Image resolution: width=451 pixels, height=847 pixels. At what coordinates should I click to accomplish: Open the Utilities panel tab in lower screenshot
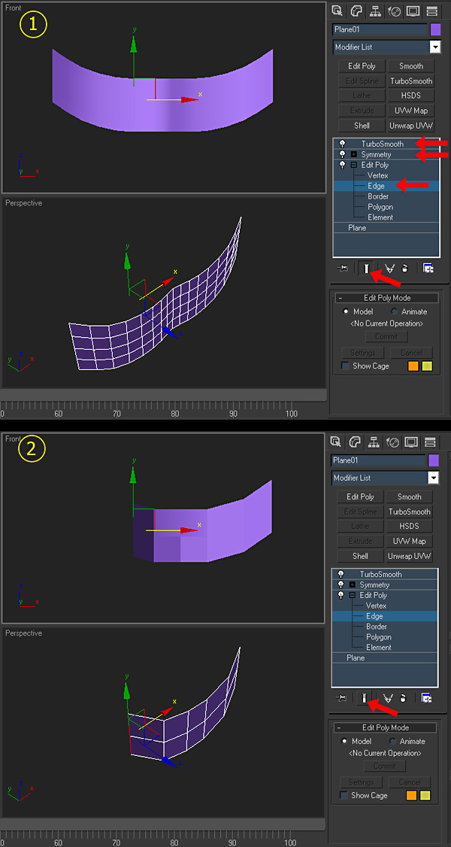(429, 442)
